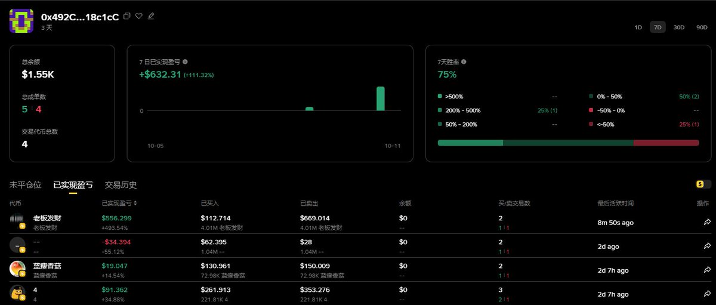Screen dimensions: 716x305
Task: Open the token 4 dog icon
Action: click(17, 292)
